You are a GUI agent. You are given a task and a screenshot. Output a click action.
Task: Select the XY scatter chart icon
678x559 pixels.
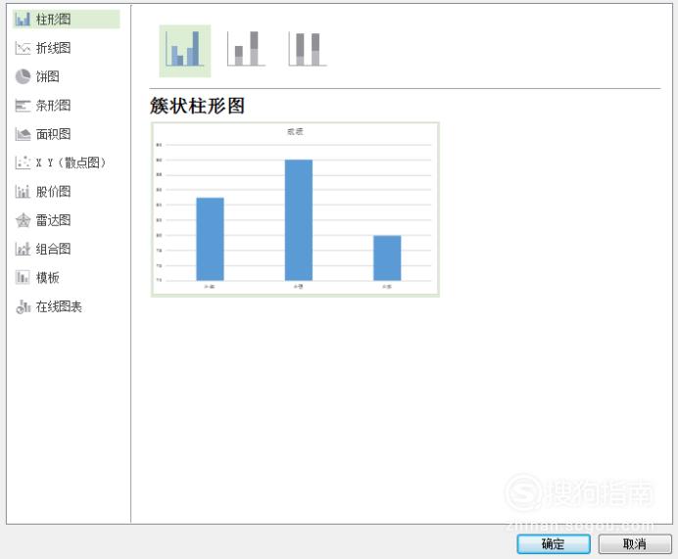23,163
